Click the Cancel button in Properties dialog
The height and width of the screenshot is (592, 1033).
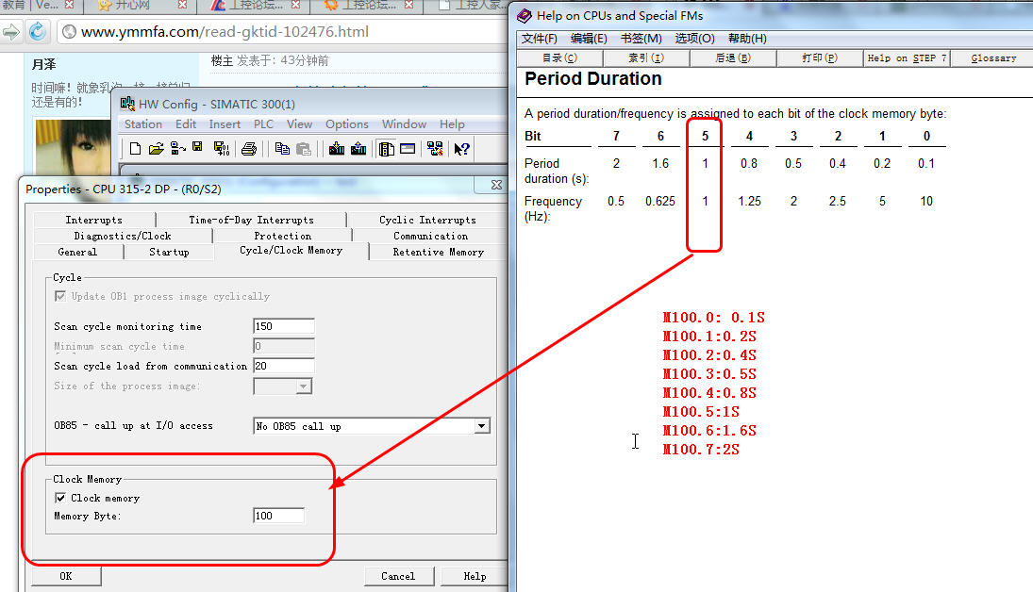[397, 576]
